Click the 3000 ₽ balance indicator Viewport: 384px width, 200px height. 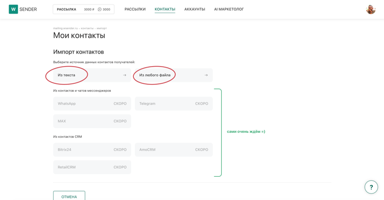coord(89,9)
